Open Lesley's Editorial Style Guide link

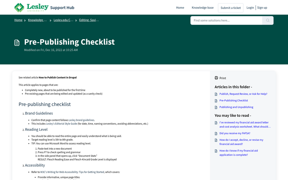[62, 124]
